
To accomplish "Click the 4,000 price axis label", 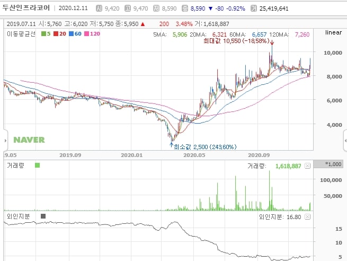I will click(x=334, y=125).
